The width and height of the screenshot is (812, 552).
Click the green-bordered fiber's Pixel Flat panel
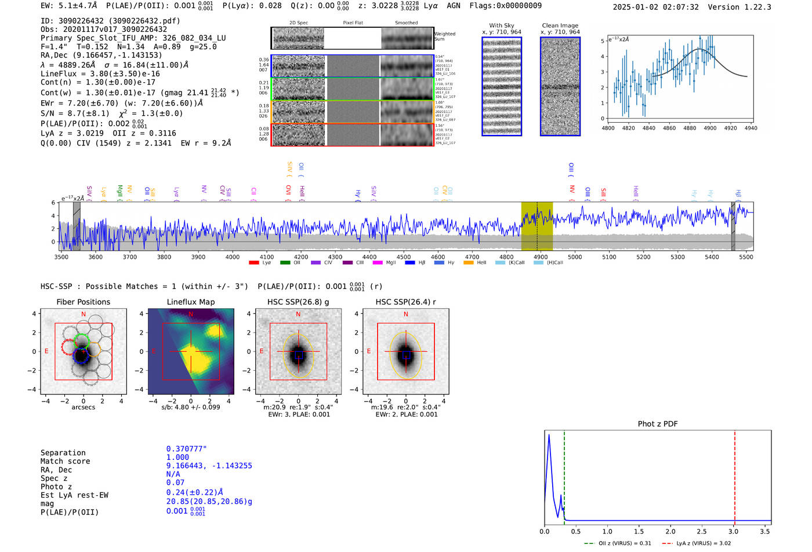353,89
